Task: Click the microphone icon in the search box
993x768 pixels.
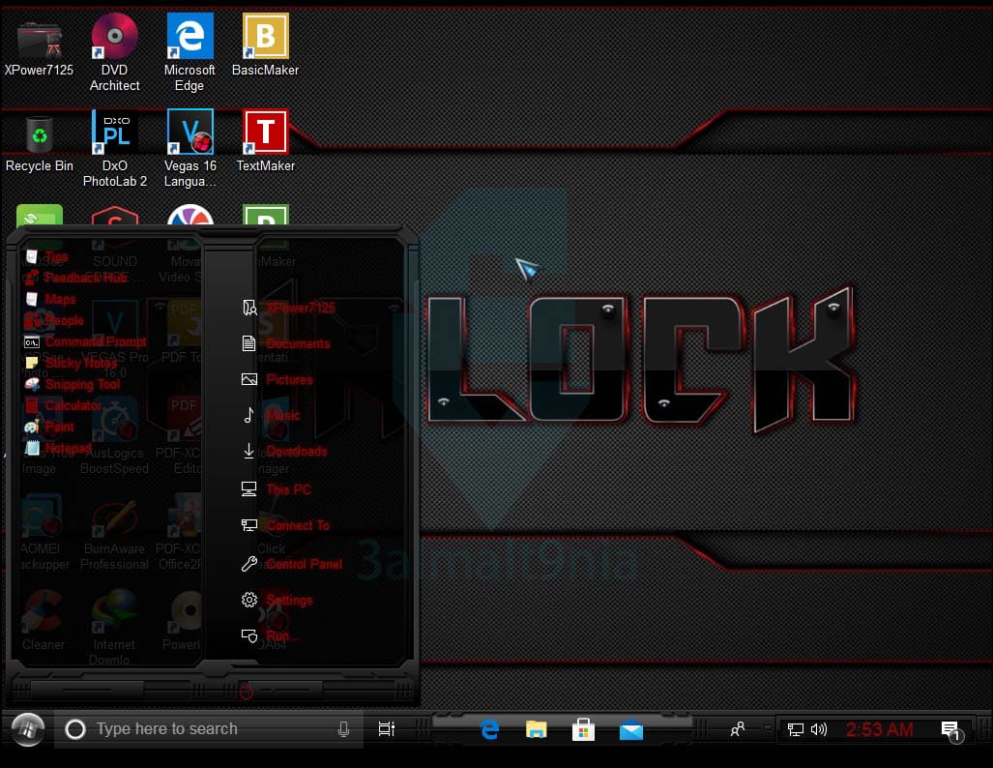Action: click(x=343, y=729)
